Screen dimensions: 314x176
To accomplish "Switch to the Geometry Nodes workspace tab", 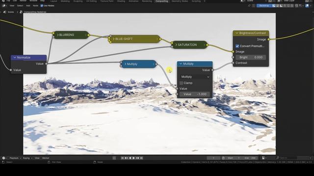I will click(180, 1).
